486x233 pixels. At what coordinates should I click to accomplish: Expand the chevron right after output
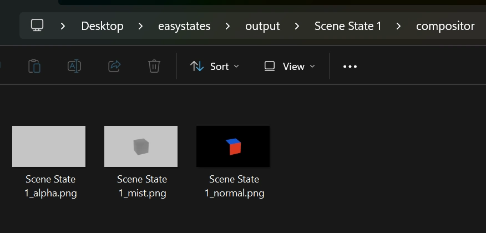(x=297, y=26)
